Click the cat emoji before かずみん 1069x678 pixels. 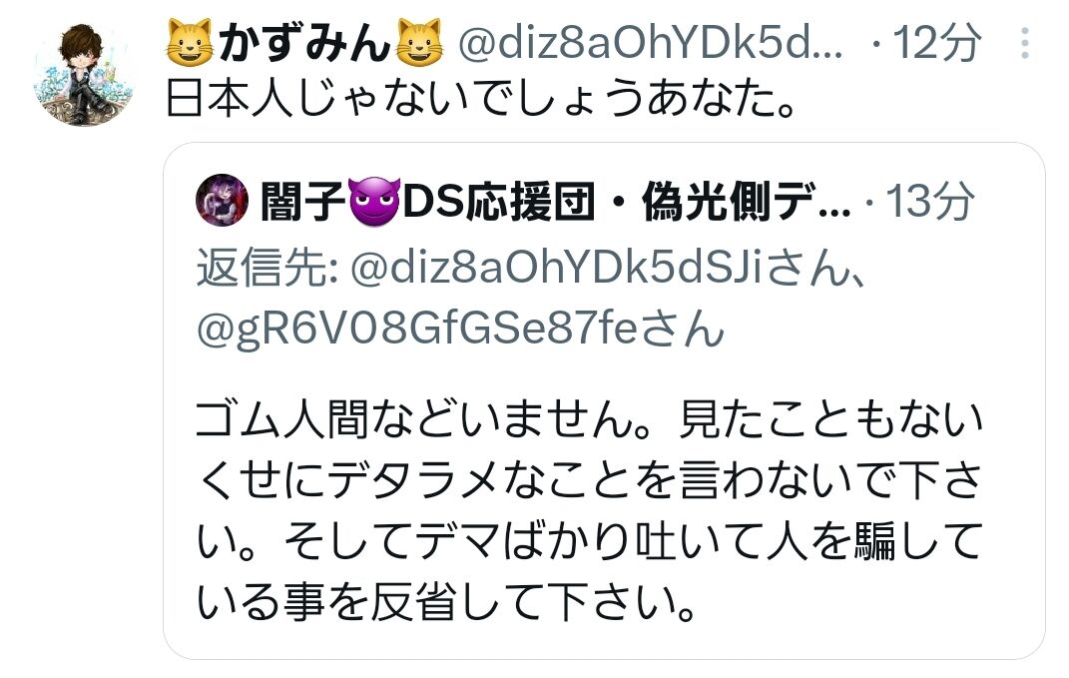coord(190,42)
